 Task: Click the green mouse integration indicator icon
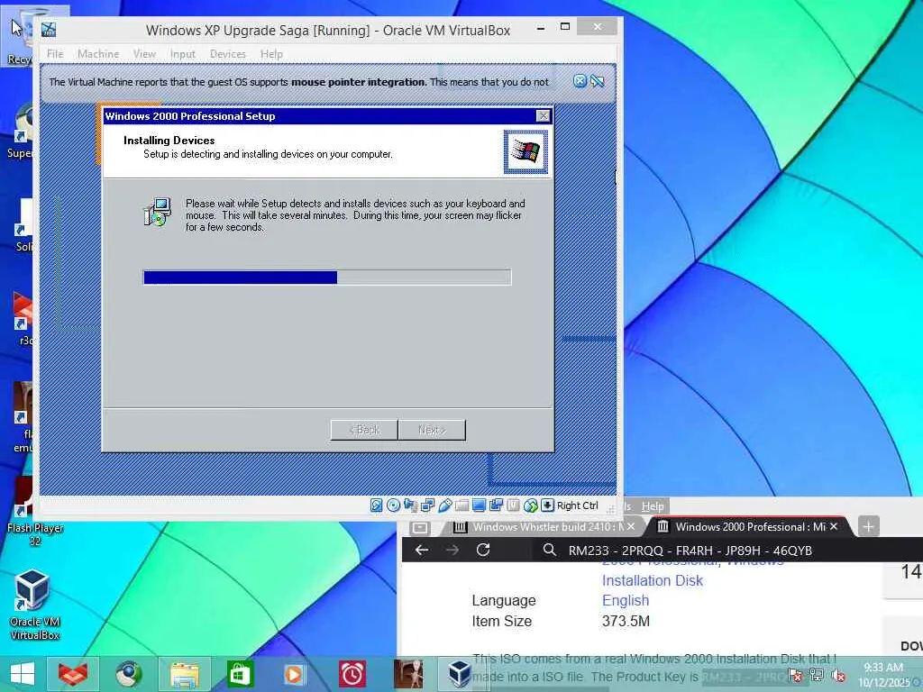(x=530, y=505)
